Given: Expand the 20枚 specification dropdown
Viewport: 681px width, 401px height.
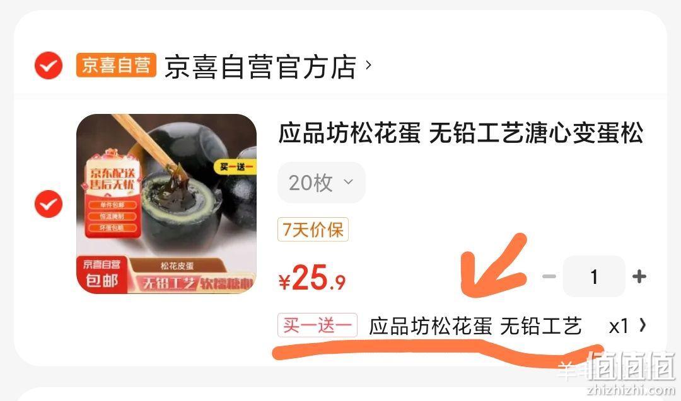Looking at the screenshot, I should (322, 183).
